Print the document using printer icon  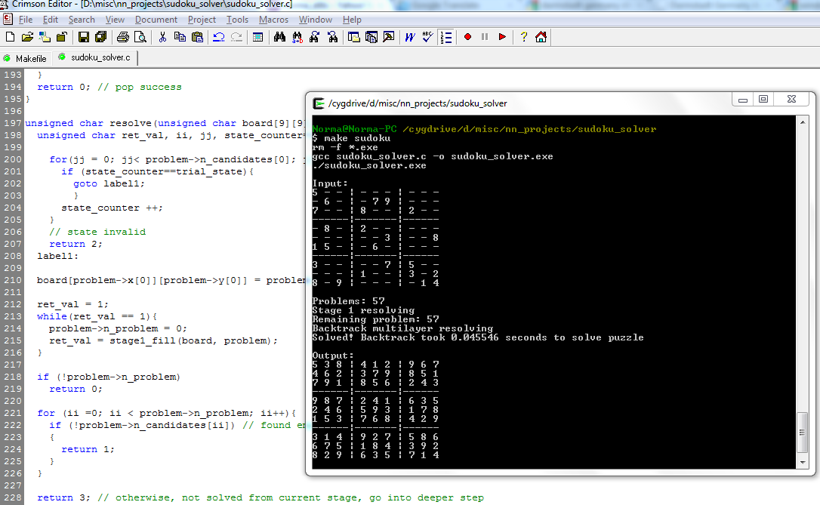tap(123, 37)
